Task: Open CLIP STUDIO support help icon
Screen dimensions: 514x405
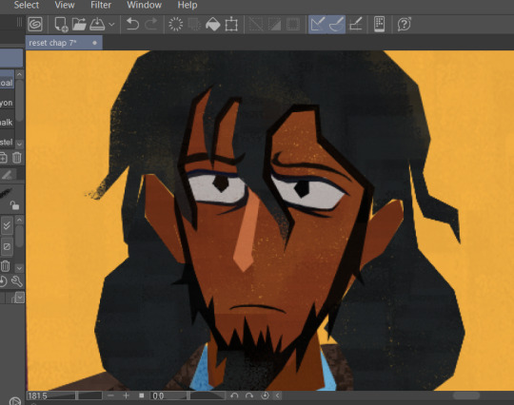Action: 405,24
